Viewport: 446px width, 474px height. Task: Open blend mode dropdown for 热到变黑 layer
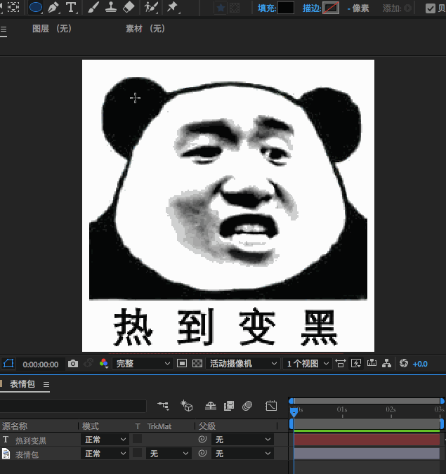click(x=105, y=440)
